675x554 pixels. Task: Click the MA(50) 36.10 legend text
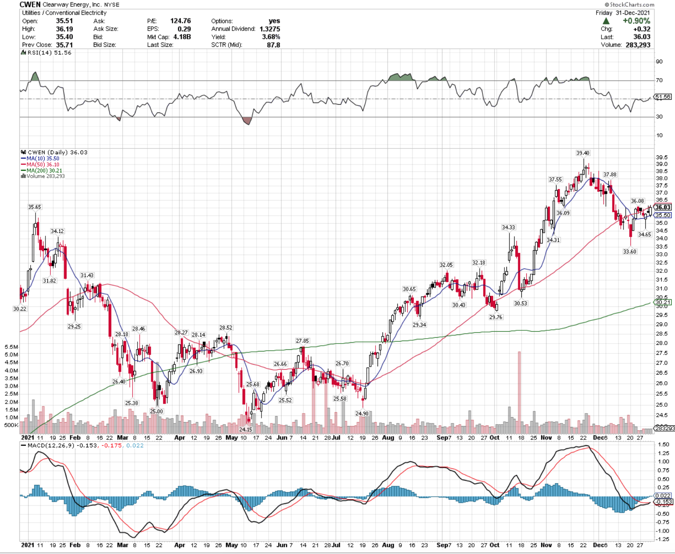pyautogui.click(x=43, y=165)
